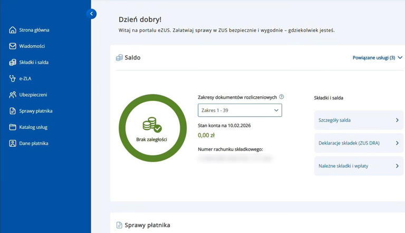
Task: Click the chevron beside Powiązane usługi (3)
Action: tap(400, 57)
